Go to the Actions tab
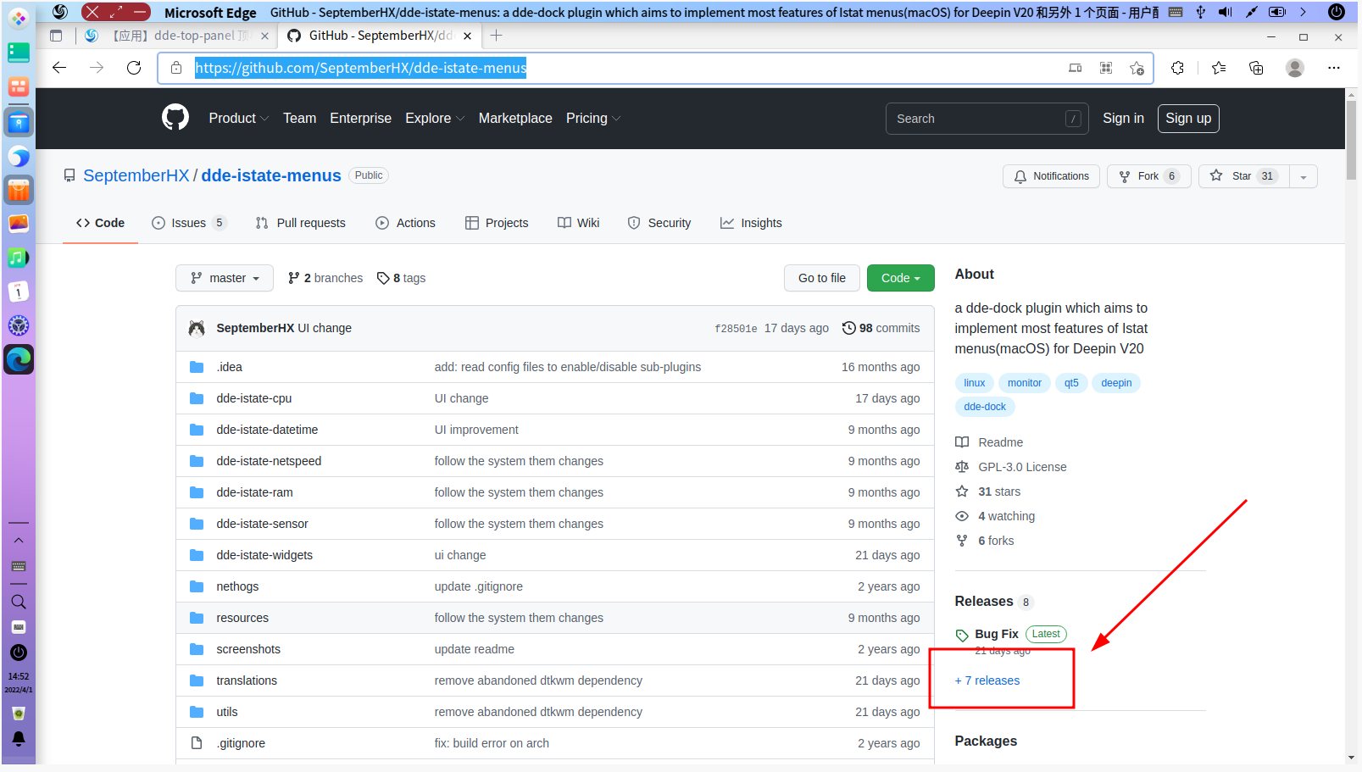The width and height of the screenshot is (1362, 772). point(405,223)
